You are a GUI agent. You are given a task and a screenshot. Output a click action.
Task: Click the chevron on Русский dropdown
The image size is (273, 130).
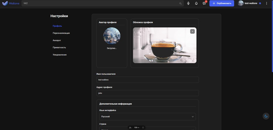tap(192, 117)
